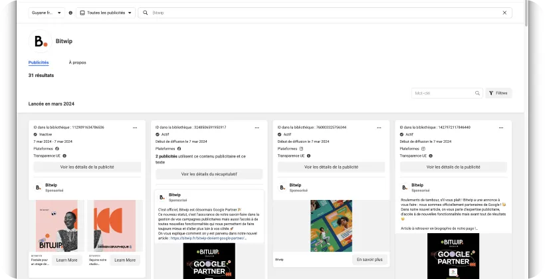
Task: Click Learn More under Rejoins notre studio
Action: (x=125, y=260)
